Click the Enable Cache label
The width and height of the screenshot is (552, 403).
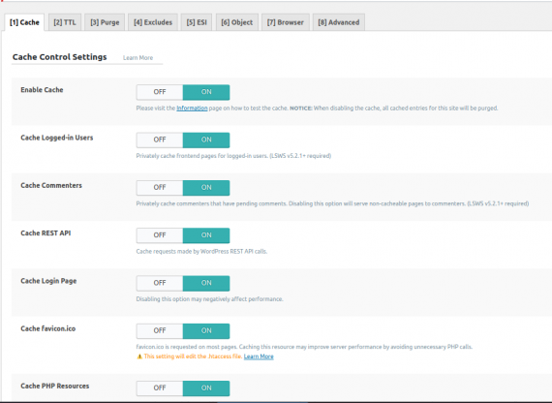point(42,90)
